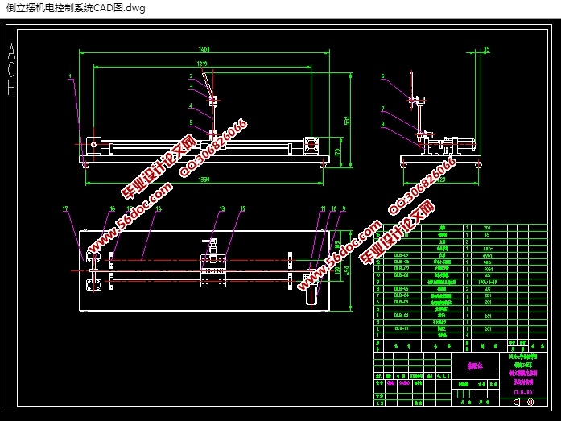This screenshot has height=421, width=561.
Task: Select part balloon number 13 in plan view
Action: coord(222,208)
